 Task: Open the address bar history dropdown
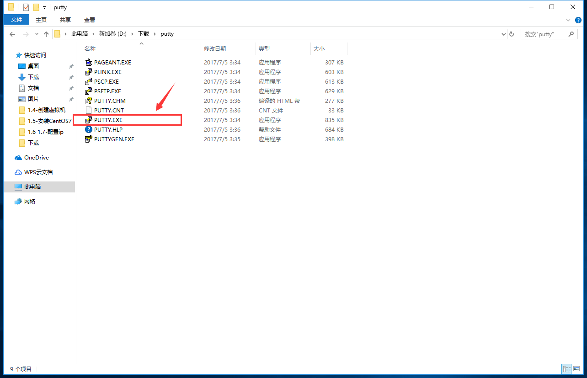pos(503,34)
